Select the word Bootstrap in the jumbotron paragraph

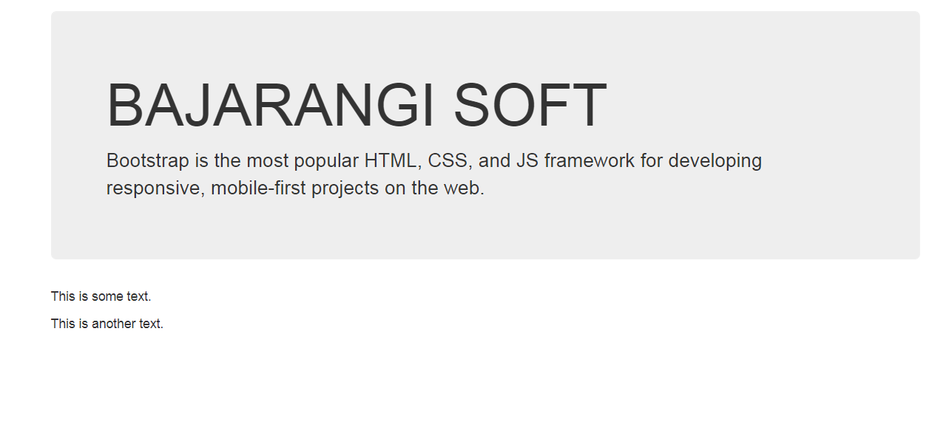pyautogui.click(x=148, y=161)
